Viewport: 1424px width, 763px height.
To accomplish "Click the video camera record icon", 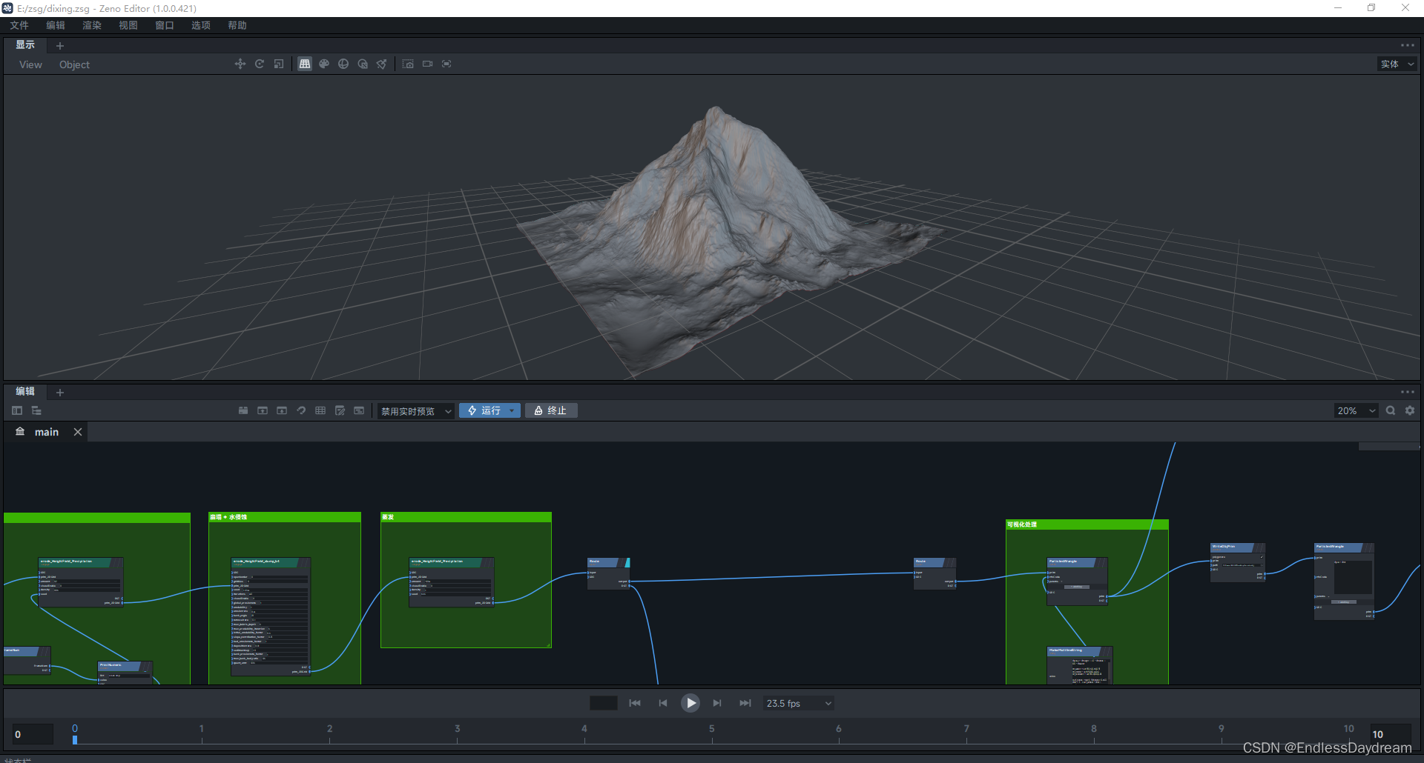I will point(427,64).
